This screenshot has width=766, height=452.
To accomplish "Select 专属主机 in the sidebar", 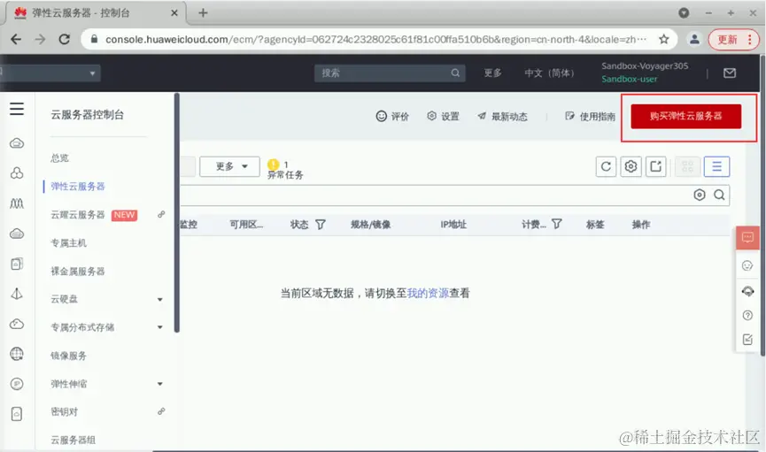I will tap(68, 243).
